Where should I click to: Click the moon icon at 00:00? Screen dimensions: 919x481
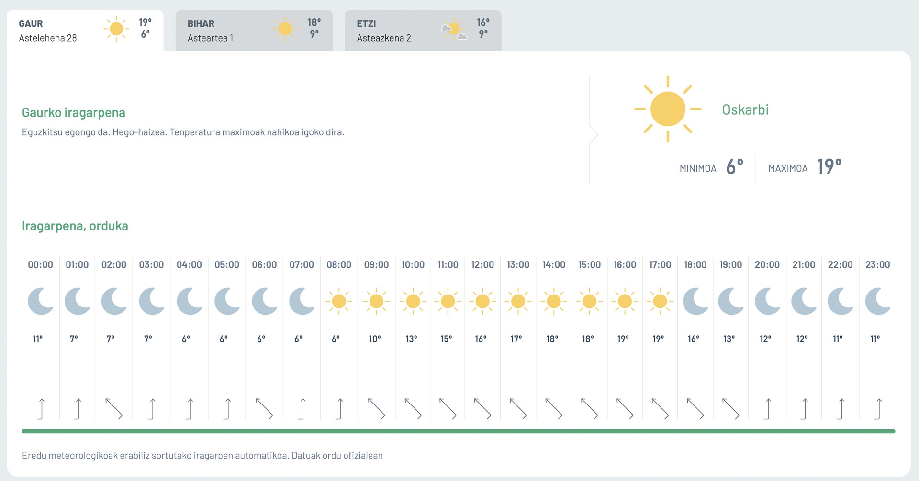(x=41, y=301)
